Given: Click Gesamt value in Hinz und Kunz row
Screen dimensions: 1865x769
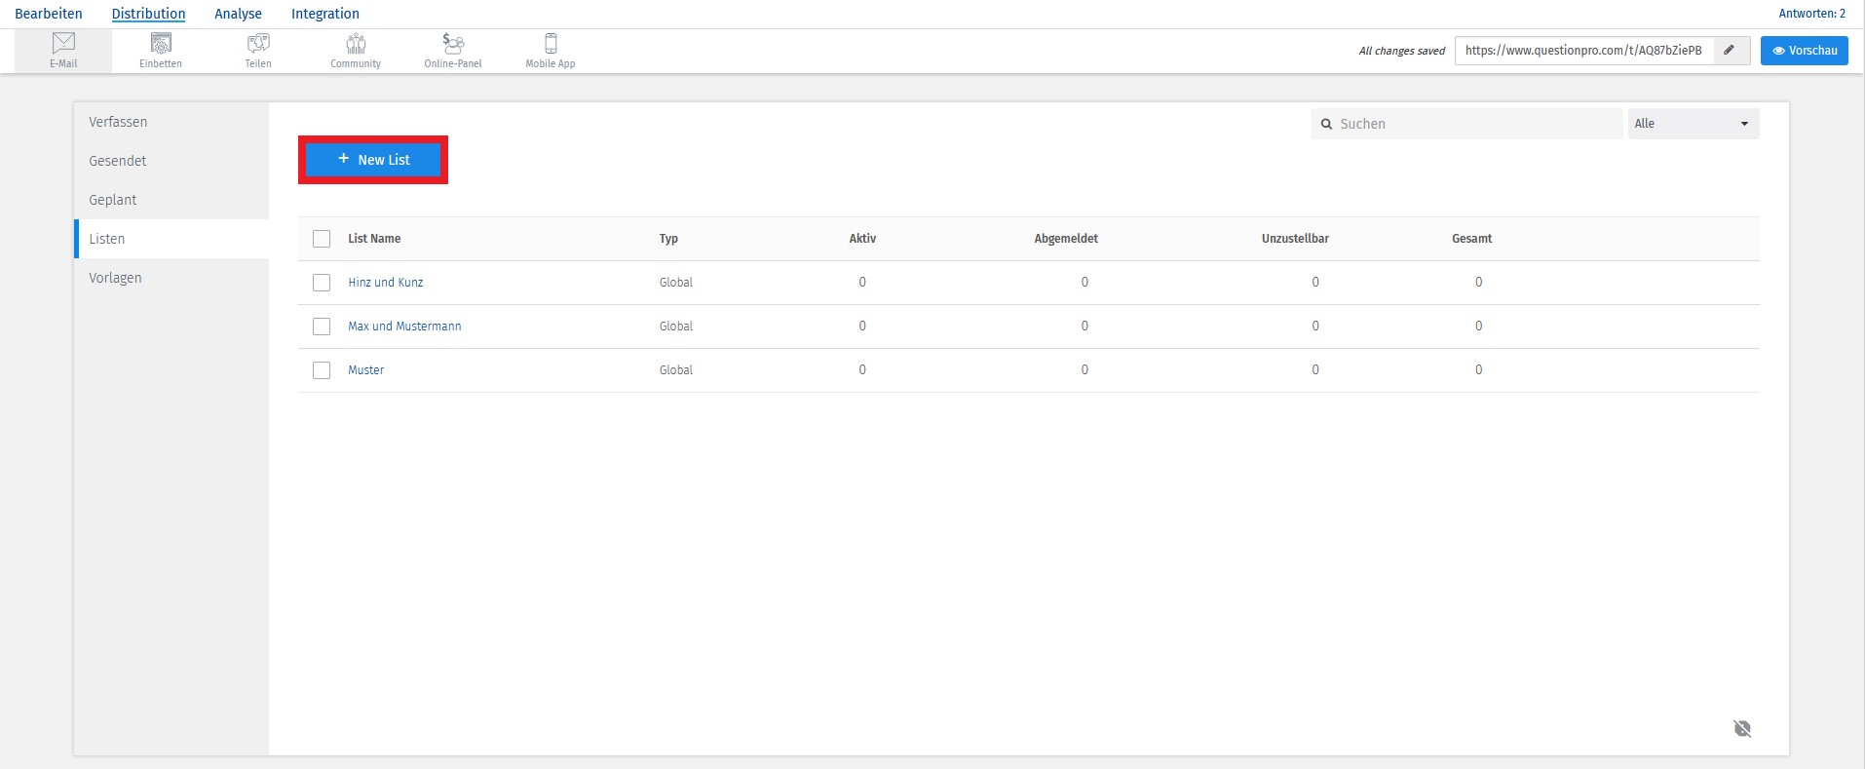Looking at the screenshot, I should 1478,283.
